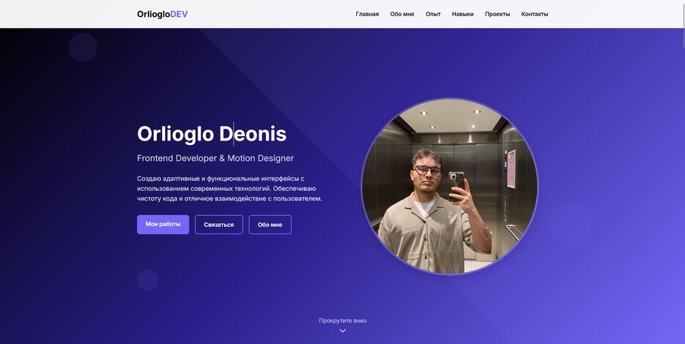The width and height of the screenshot is (685, 344).
Task: Click the down chevron scroll arrow
Action: point(343,331)
